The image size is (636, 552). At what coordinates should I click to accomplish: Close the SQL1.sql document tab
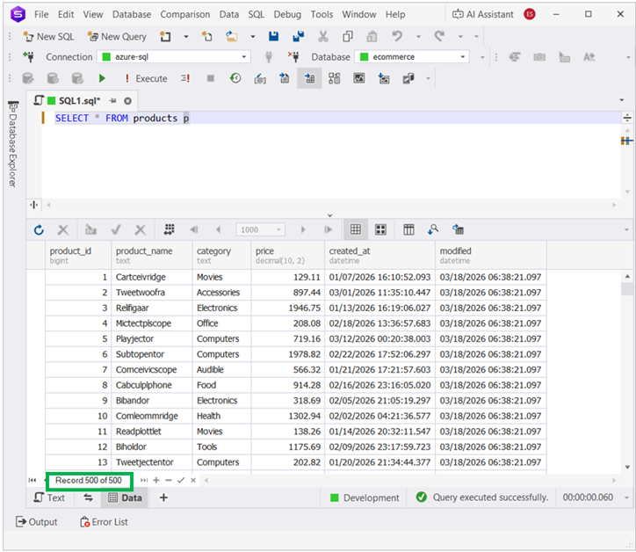pyautogui.click(x=127, y=101)
